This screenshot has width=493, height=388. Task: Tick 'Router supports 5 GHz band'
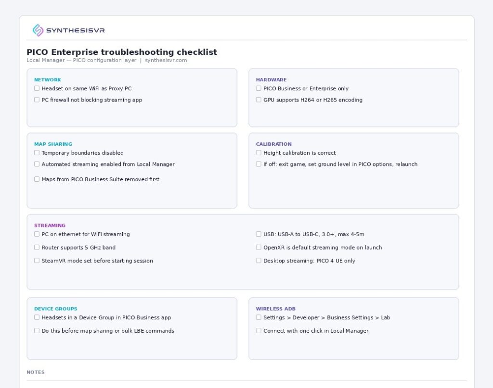click(x=37, y=248)
